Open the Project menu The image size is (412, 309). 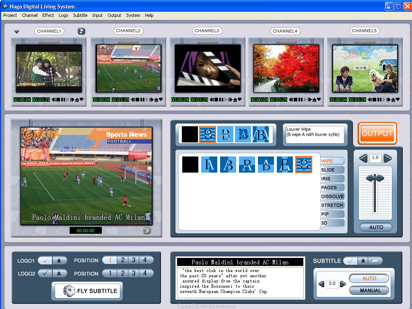pos(10,15)
